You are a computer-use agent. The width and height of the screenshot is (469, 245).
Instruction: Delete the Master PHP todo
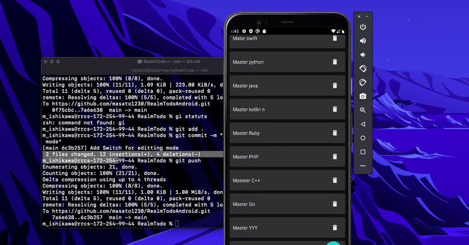(x=335, y=156)
